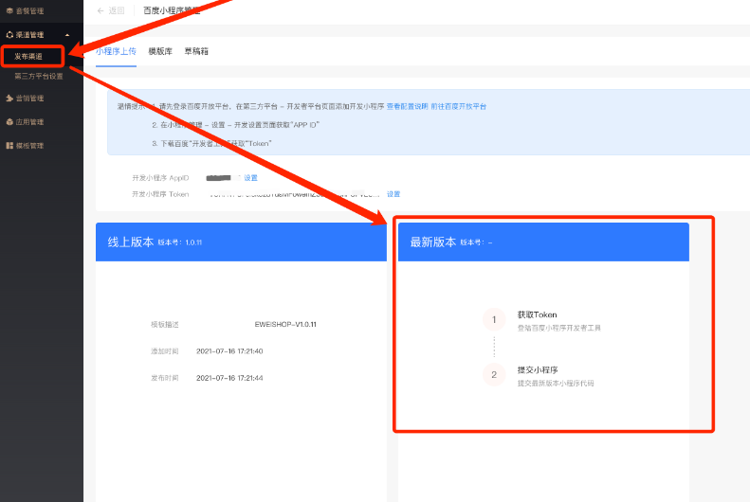Collapse the 渠道管理 submenu arrow
Image resolution: width=750 pixels, height=502 pixels.
coord(67,35)
